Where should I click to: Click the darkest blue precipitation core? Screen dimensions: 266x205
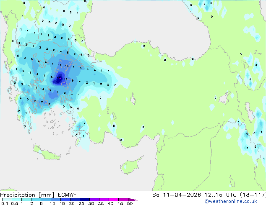point(58,78)
